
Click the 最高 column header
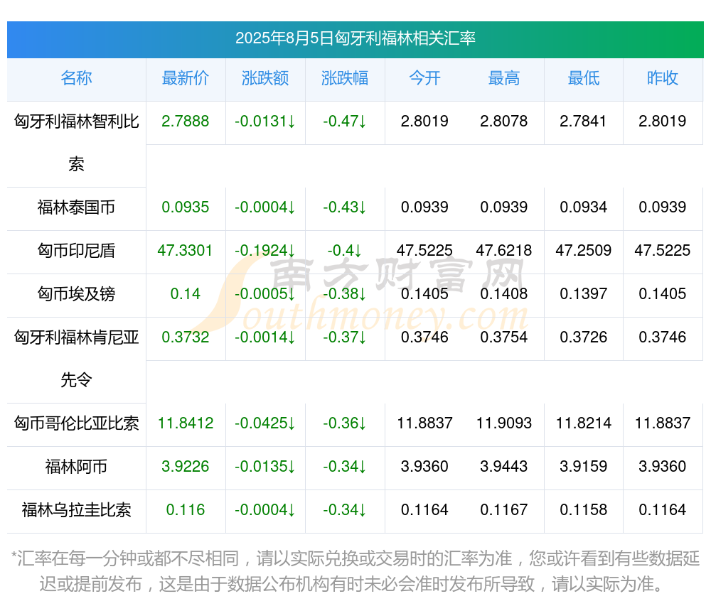tap(504, 78)
